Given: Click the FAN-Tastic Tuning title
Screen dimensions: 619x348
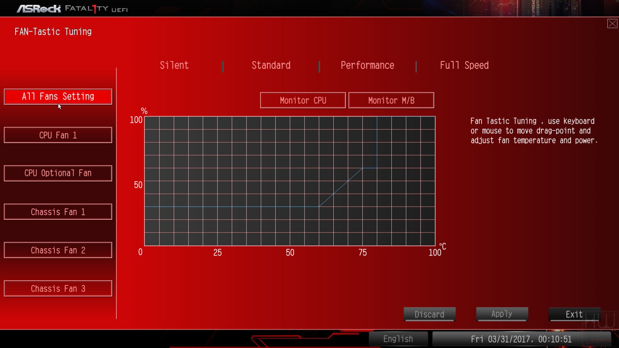Looking at the screenshot, I should tap(53, 32).
